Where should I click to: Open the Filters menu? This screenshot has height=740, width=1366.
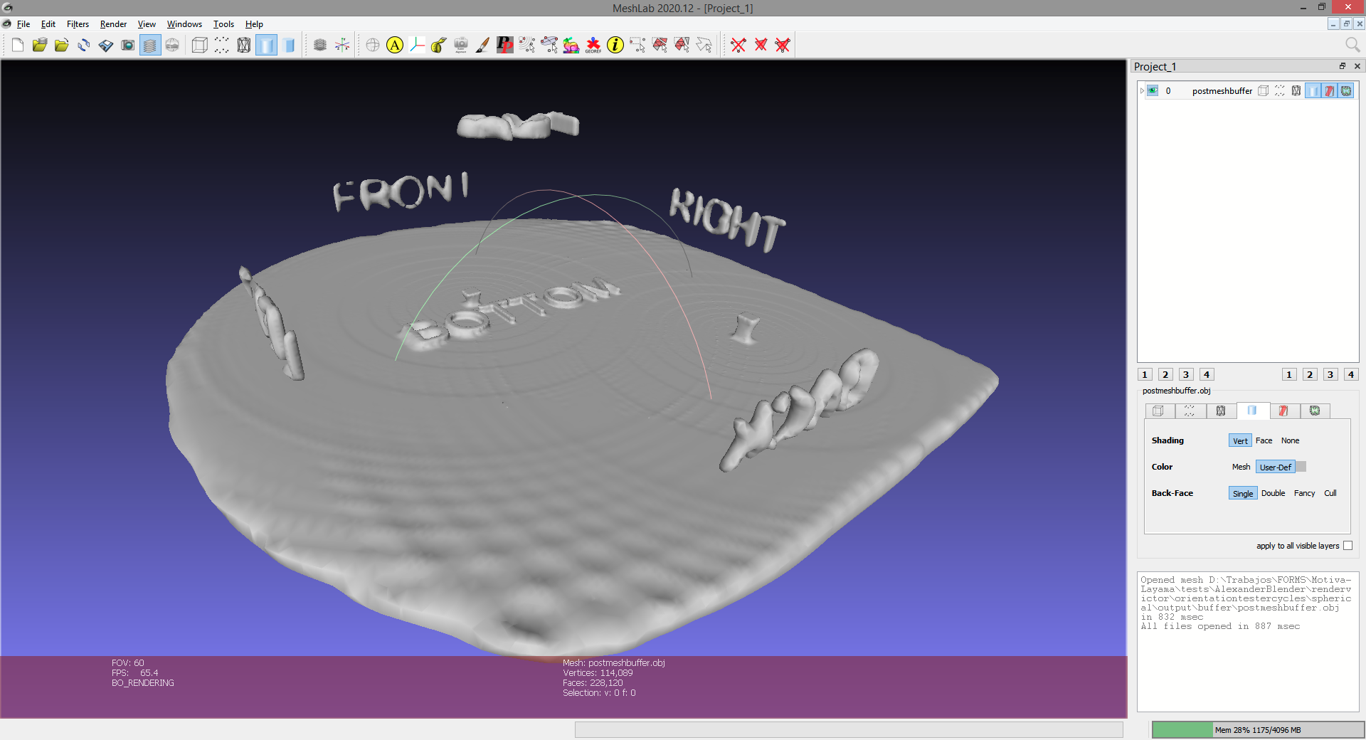click(78, 23)
